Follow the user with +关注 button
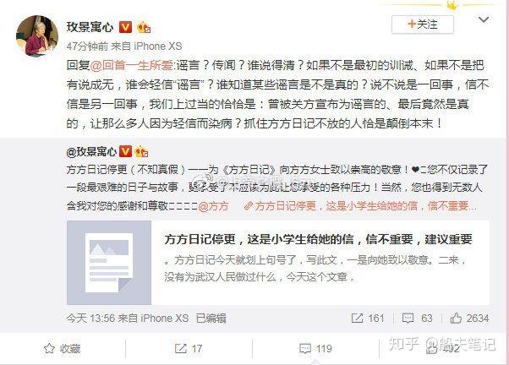Viewport: 509px width, 365px height. (422, 25)
